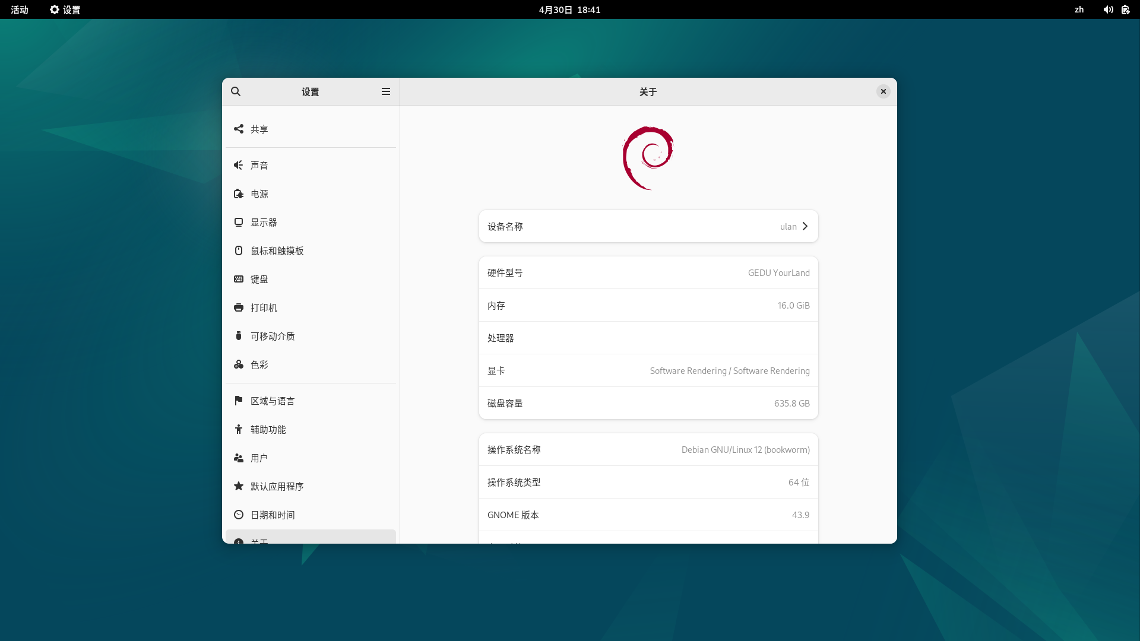Open the hamburger menu in Settings header
This screenshot has width=1140, height=641.
(x=386, y=91)
